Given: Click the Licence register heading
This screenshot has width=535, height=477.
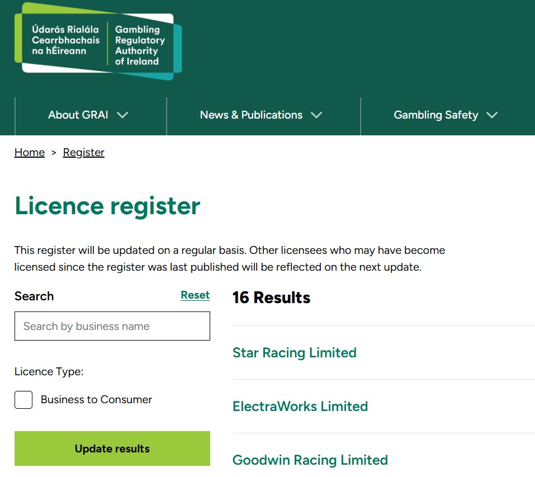Looking at the screenshot, I should [x=107, y=206].
